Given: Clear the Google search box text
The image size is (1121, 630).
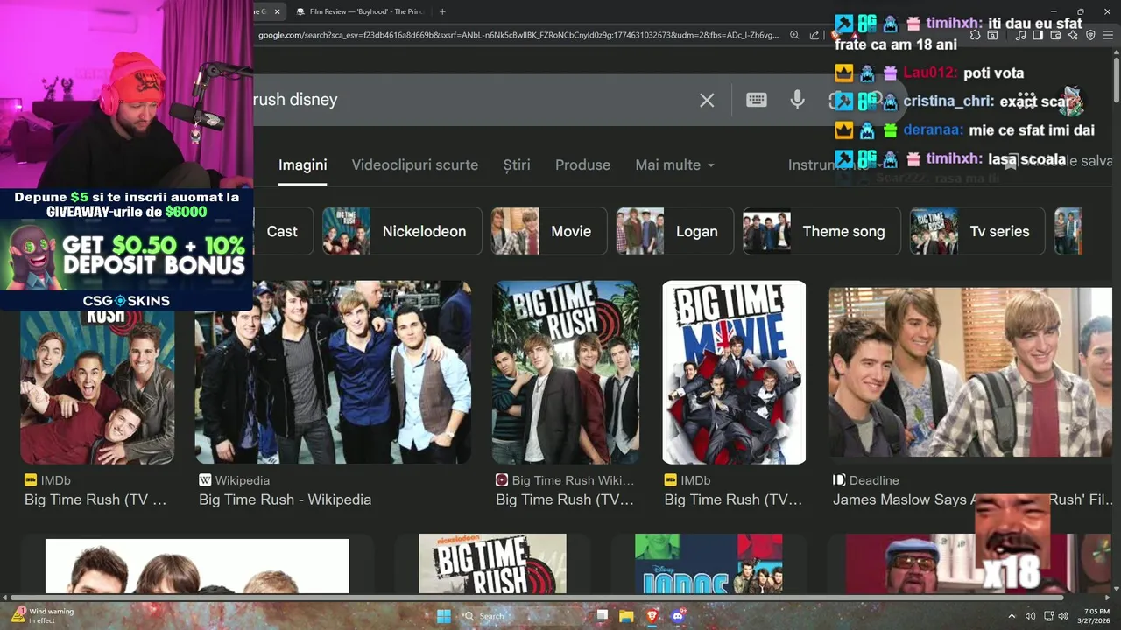Looking at the screenshot, I should 707,100.
